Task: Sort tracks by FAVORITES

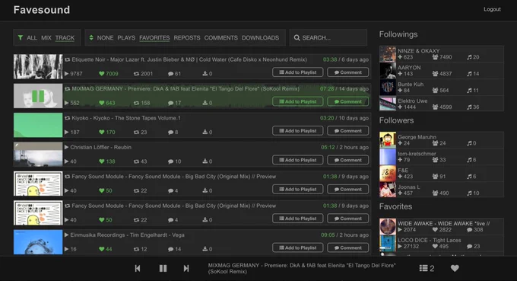Action: (154, 37)
